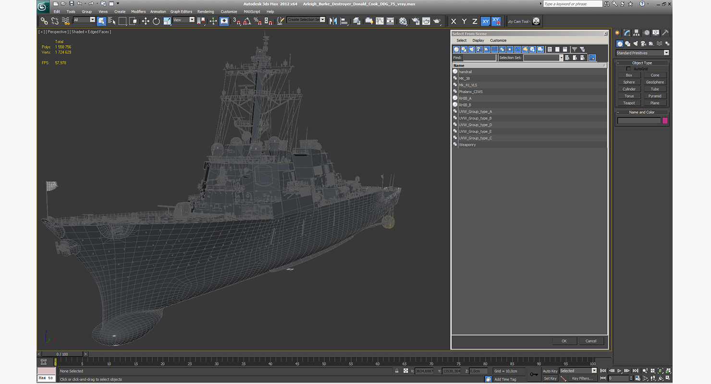Click the GeoSphere primitive button
The height and width of the screenshot is (384, 711).
(x=655, y=82)
